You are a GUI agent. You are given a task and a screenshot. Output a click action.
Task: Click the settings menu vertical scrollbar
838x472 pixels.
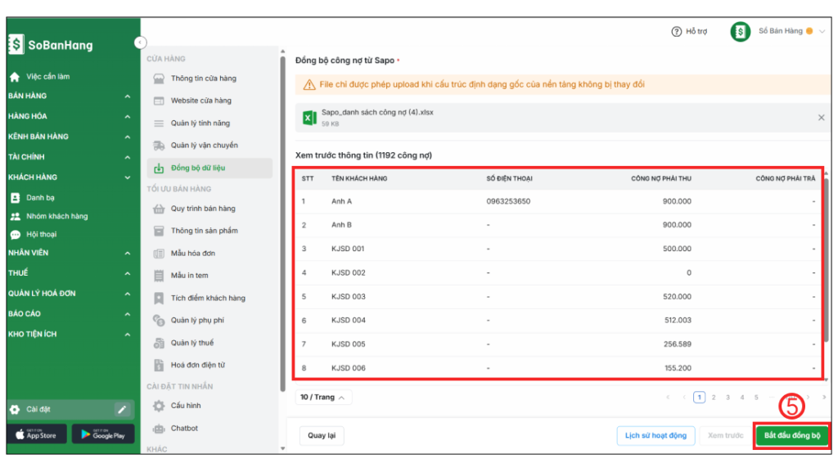coord(283,221)
